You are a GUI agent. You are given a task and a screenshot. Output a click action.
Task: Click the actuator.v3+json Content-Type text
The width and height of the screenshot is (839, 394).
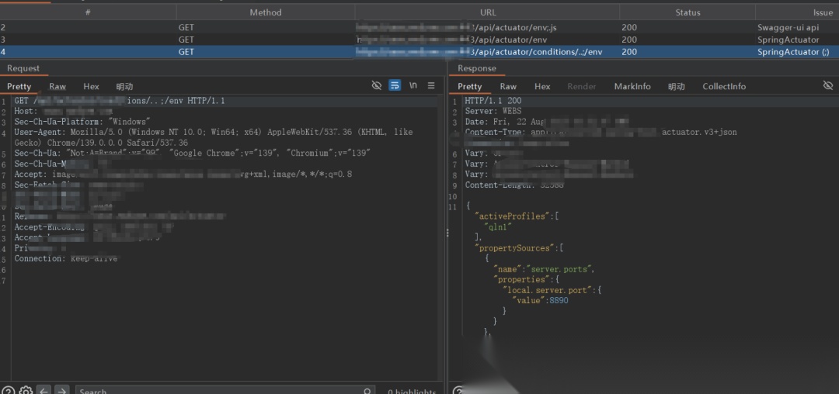(699, 132)
